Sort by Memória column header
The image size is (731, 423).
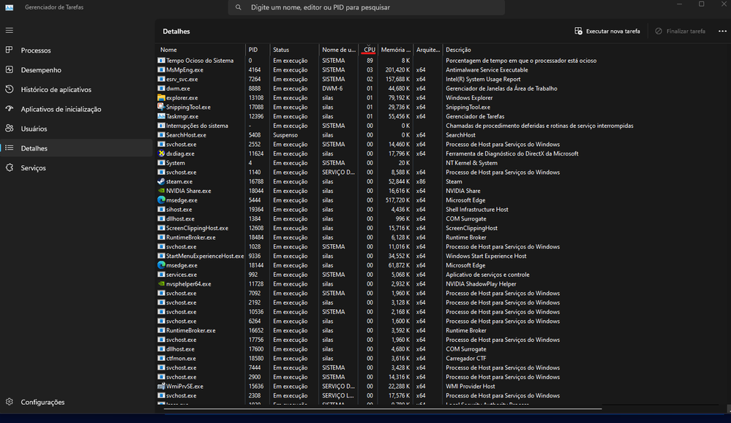coord(396,50)
